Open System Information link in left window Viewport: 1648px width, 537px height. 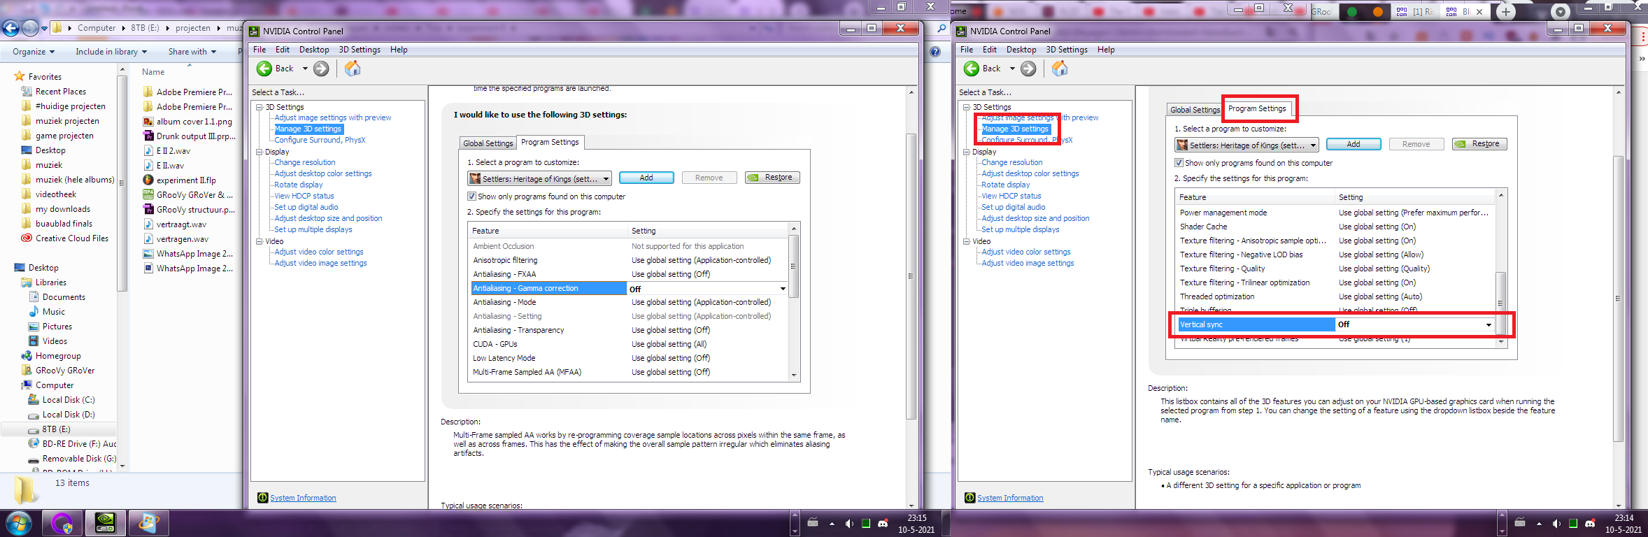tap(303, 498)
